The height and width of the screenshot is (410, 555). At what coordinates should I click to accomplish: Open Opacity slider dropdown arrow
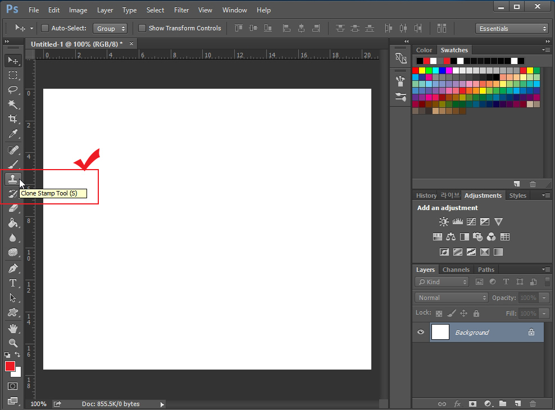pos(544,298)
